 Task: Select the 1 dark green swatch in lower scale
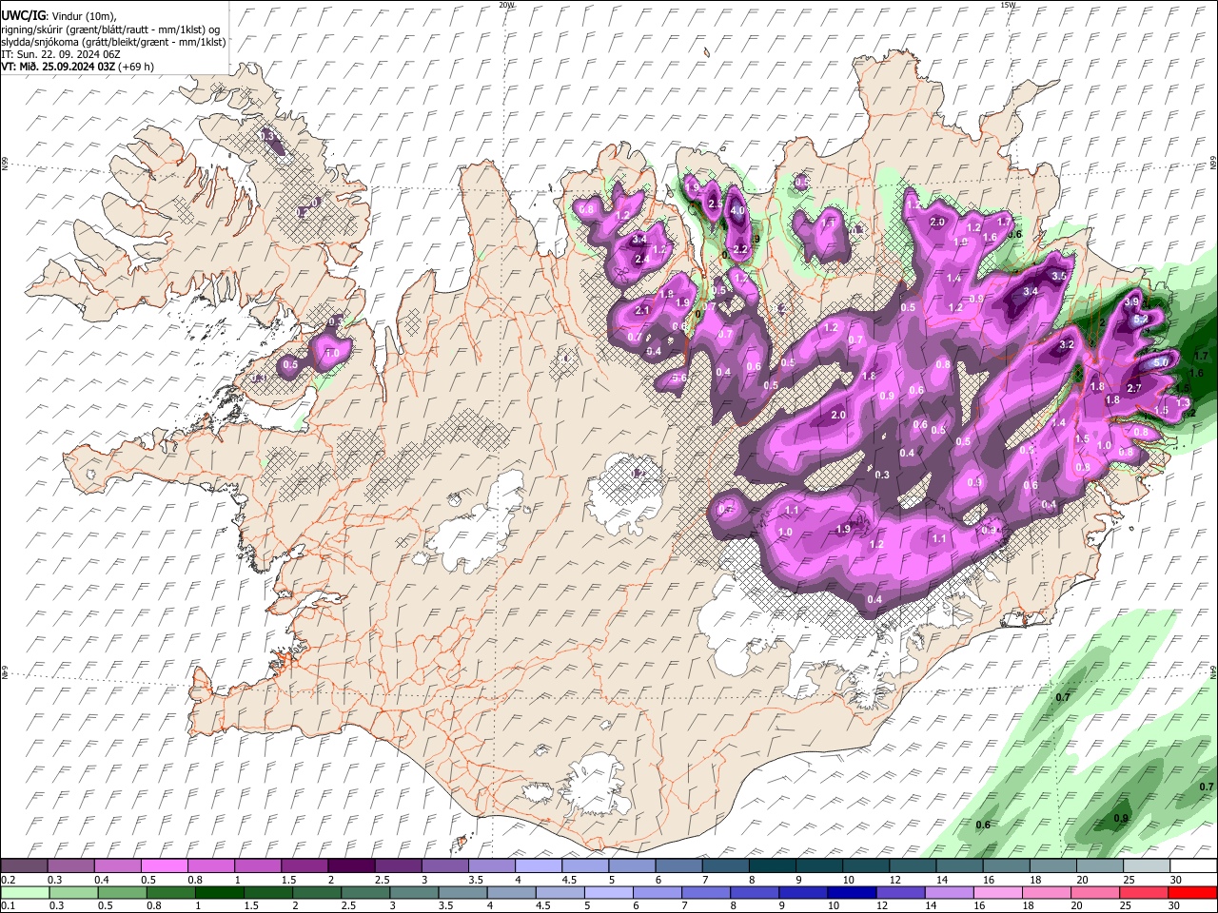coord(219,892)
